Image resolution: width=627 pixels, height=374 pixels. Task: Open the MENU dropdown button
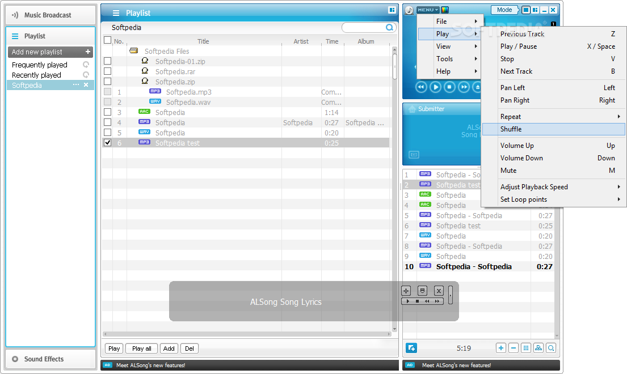(428, 10)
